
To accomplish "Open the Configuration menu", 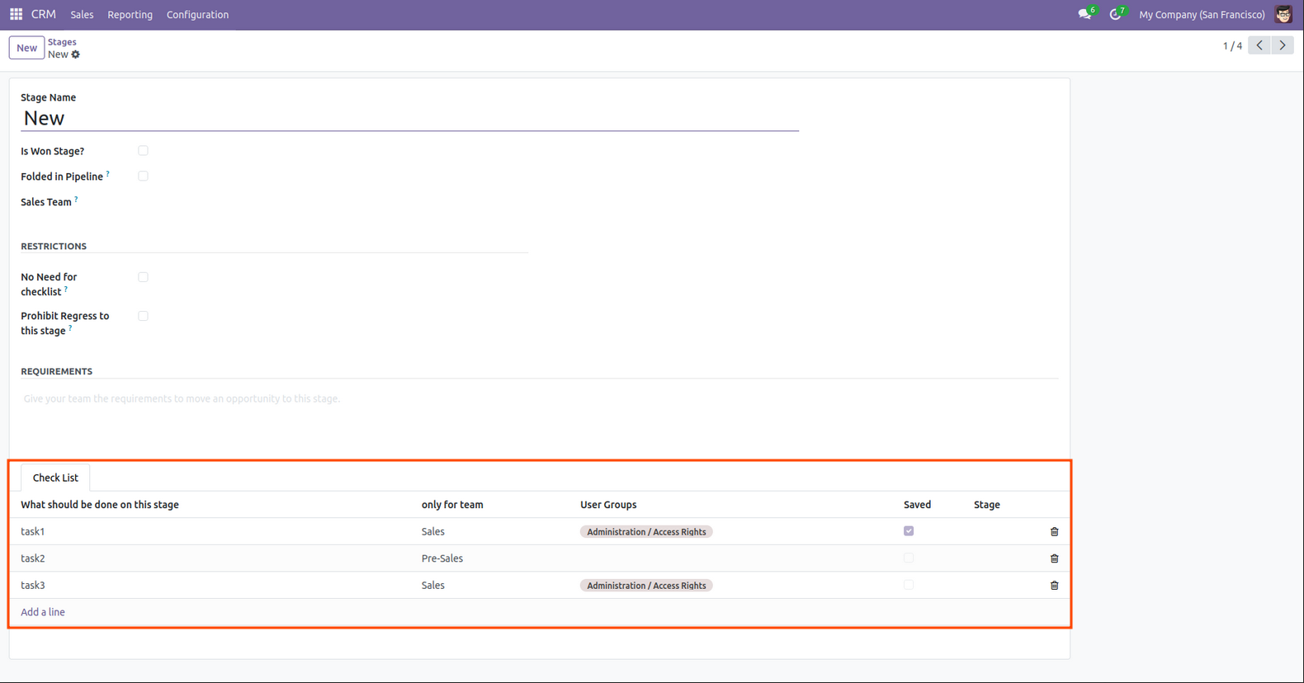I will (197, 15).
